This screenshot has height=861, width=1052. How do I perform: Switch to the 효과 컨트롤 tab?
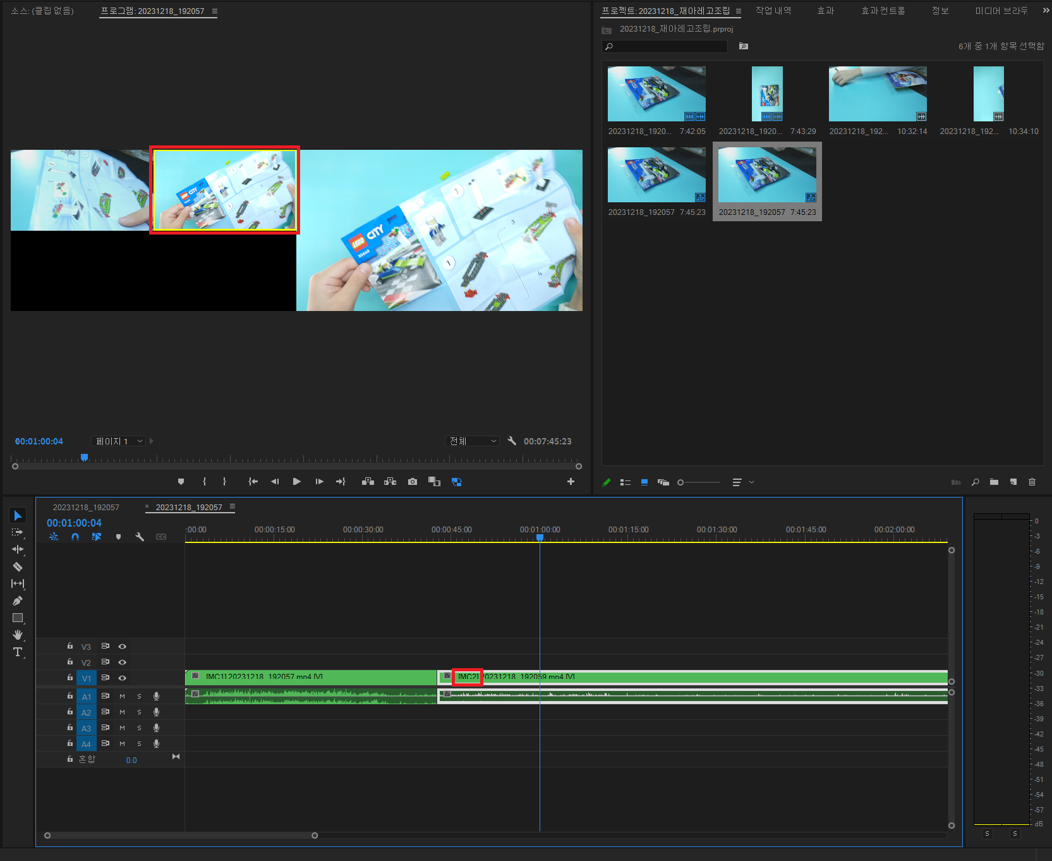[x=883, y=11]
